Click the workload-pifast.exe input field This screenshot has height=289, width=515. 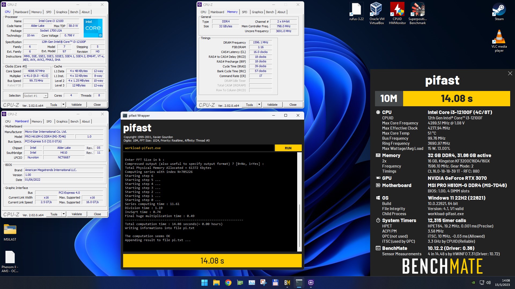pyautogui.click(x=198, y=148)
